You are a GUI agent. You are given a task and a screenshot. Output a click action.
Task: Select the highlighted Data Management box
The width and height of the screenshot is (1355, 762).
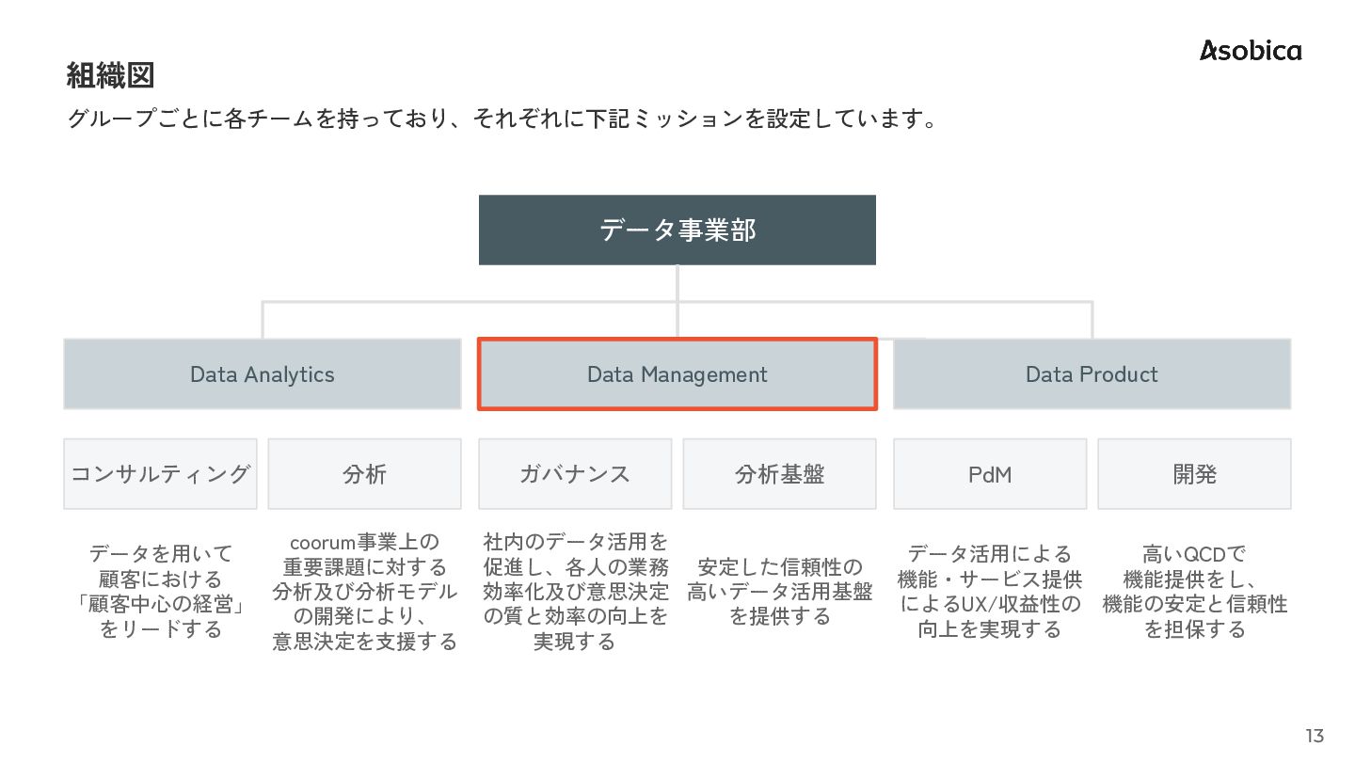click(x=677, y=374)
